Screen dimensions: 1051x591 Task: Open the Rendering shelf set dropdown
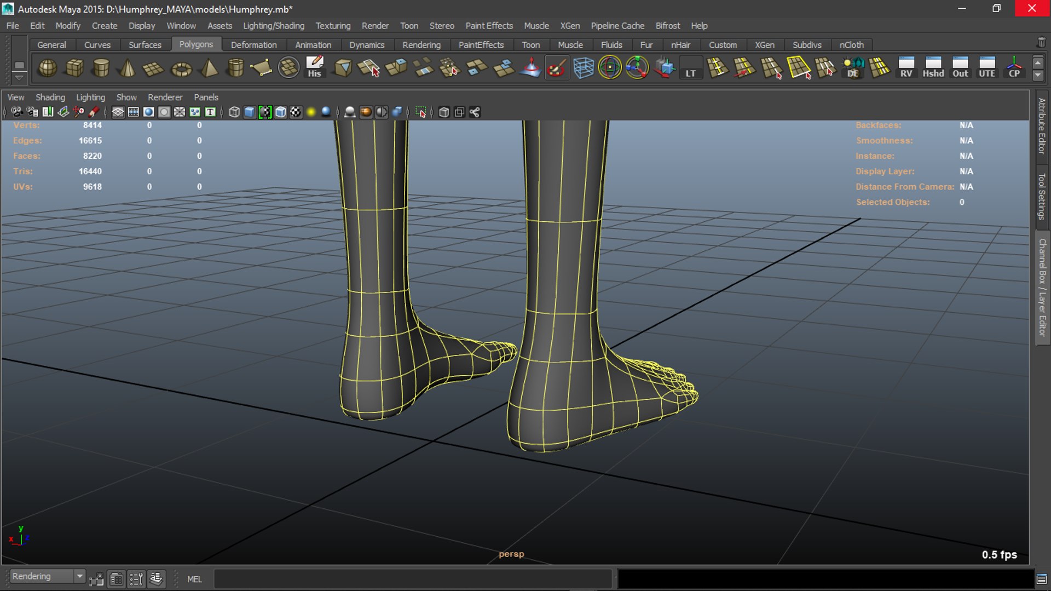tap(48, 576)
